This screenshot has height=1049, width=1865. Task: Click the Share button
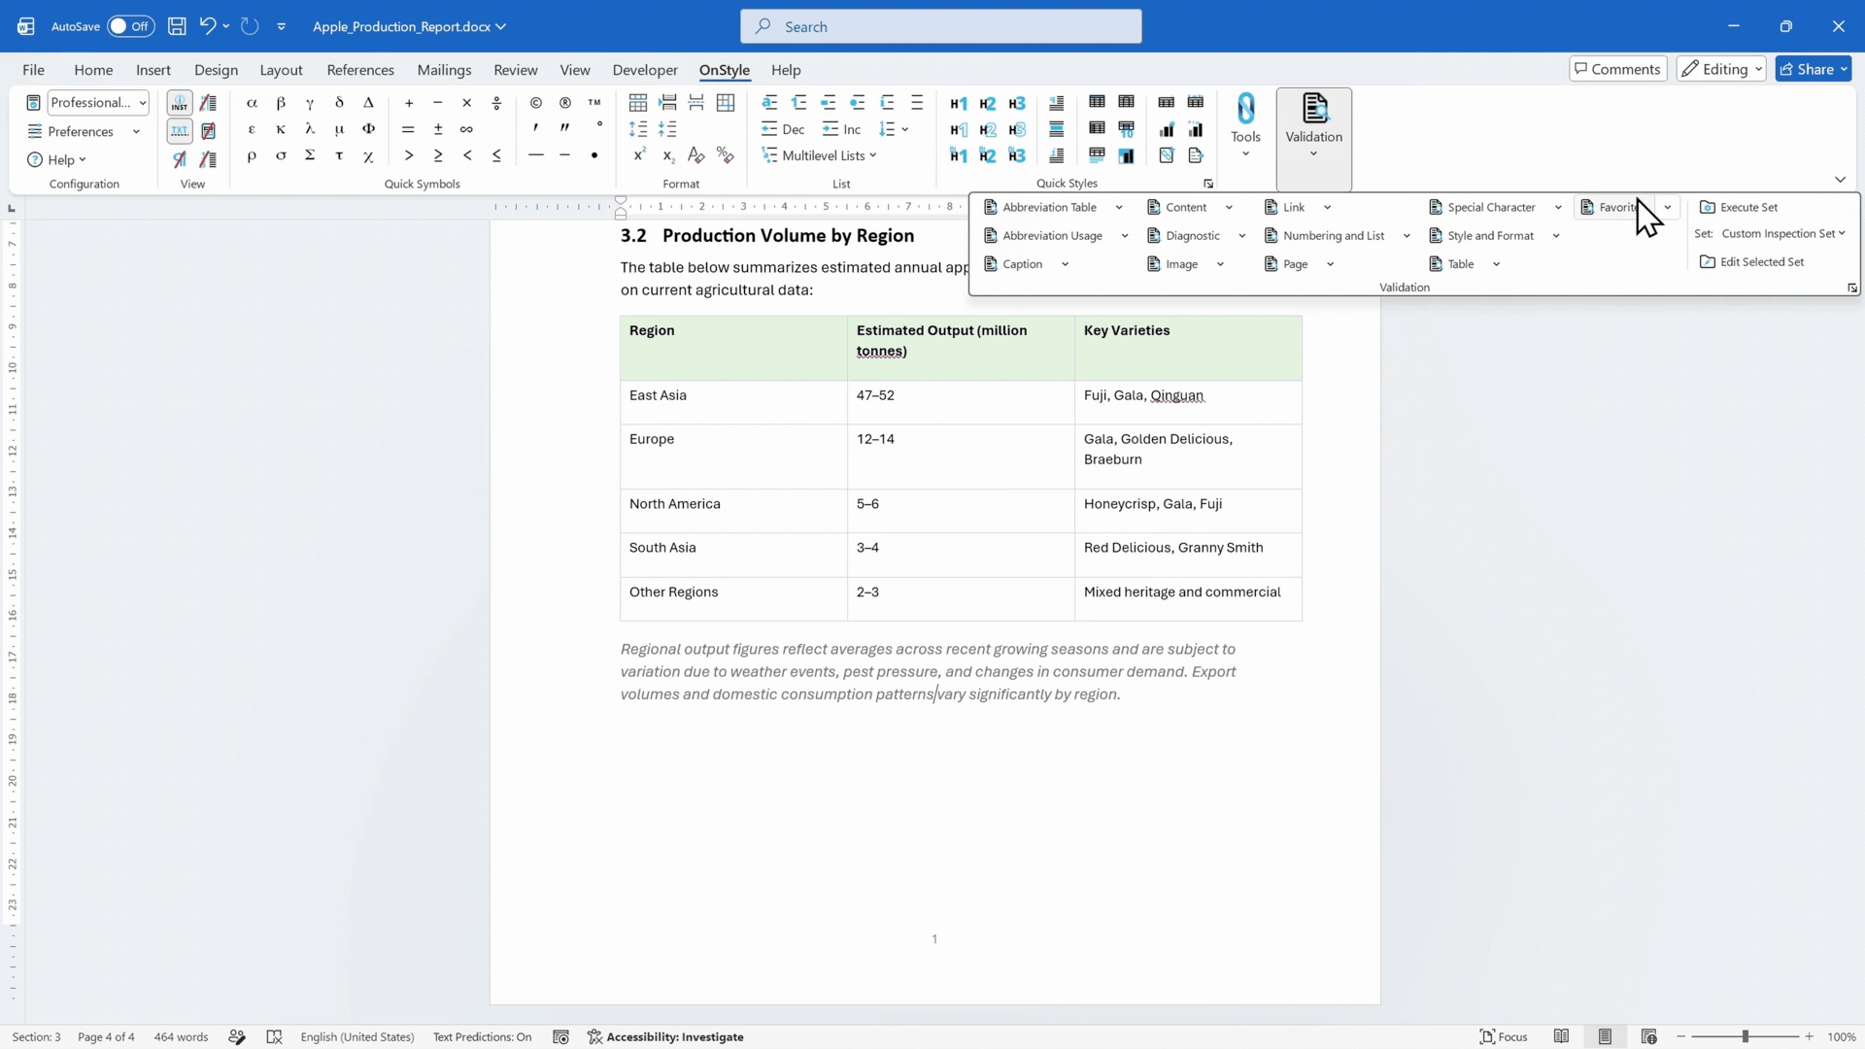1813,69
